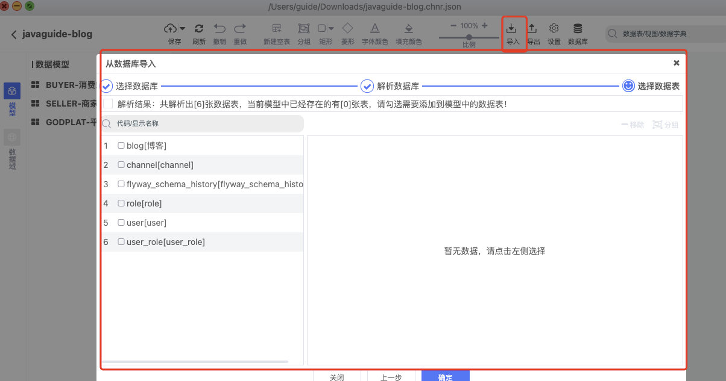
Task: Click the 导出 export icon
Action: [x=532, y=29]
